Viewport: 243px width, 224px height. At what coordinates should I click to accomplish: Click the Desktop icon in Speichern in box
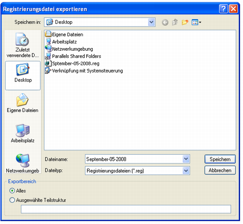pyautogui.click(x=50, y=22)
